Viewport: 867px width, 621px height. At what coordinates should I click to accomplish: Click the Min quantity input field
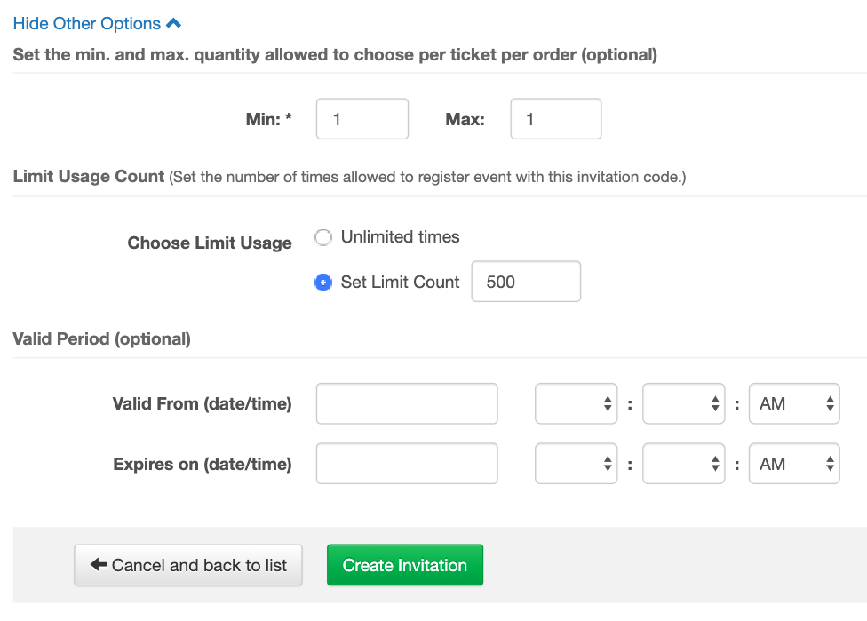point(362,119)
